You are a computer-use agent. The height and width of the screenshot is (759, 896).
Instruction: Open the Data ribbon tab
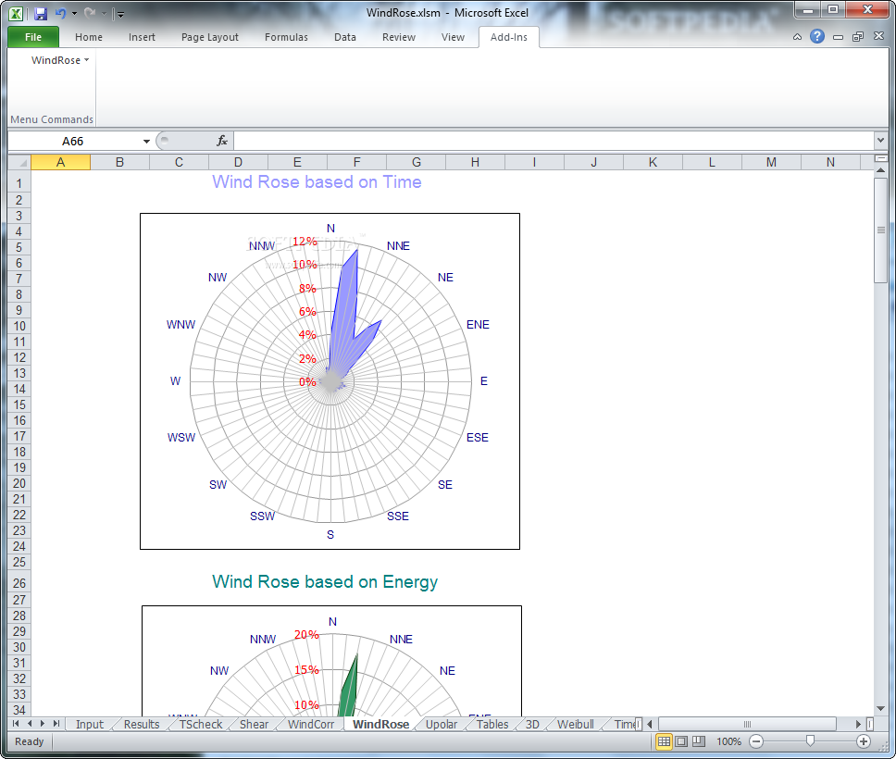click(x=345, y=37)
